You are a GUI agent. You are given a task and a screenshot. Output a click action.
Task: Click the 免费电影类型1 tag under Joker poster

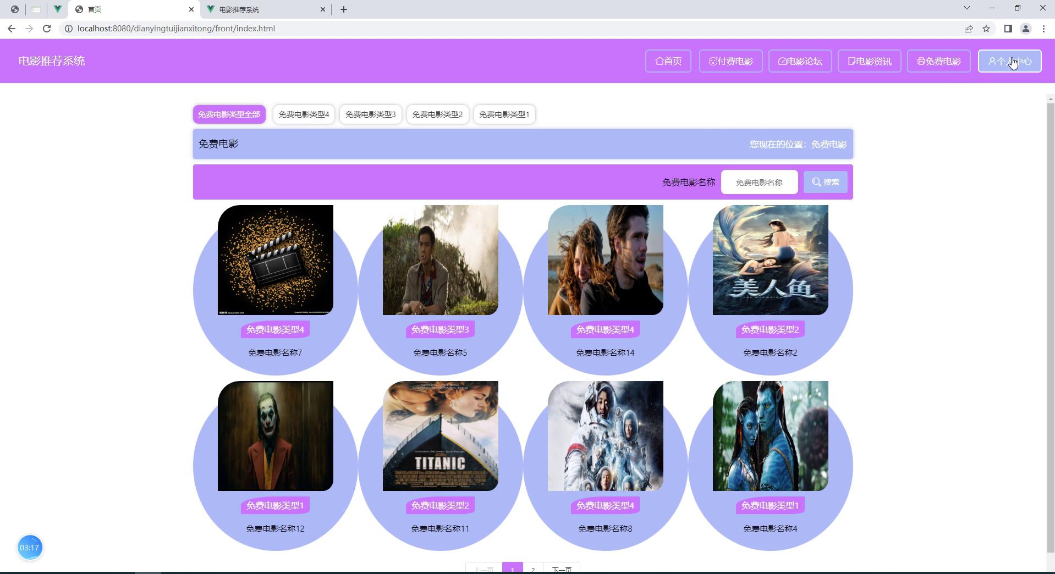tap(275, 506)
